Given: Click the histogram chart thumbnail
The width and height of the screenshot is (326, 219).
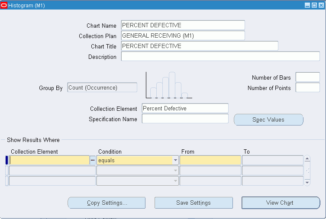Looking at the screenshot, I should click(x=169, y=85).
